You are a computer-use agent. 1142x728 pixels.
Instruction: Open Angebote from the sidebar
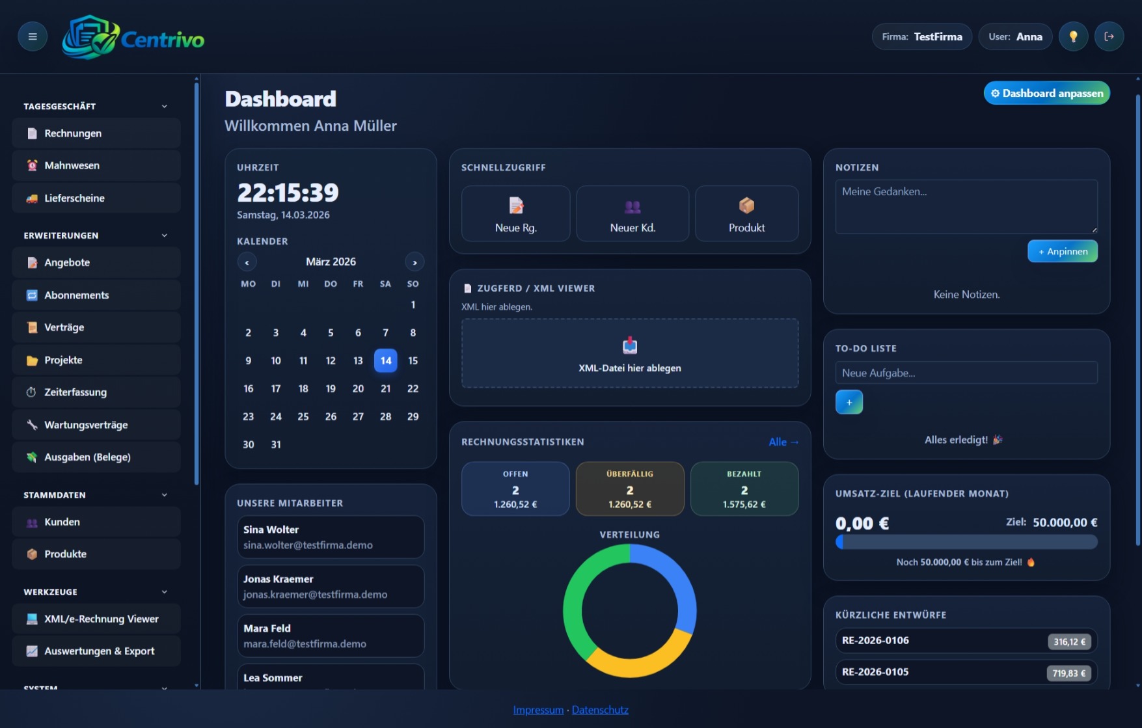coord(67,262)
